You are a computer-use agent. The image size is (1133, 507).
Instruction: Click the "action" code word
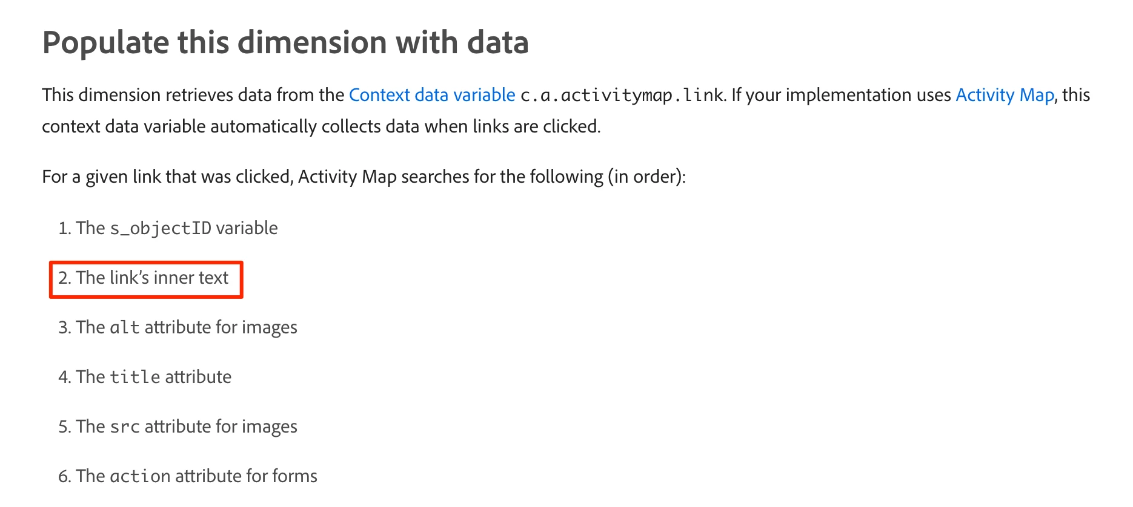140,476
